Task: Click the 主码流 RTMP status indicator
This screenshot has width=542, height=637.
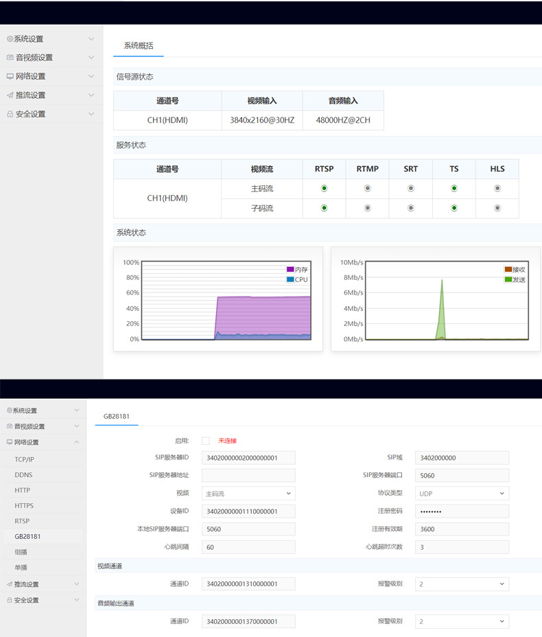Action: 368,189
